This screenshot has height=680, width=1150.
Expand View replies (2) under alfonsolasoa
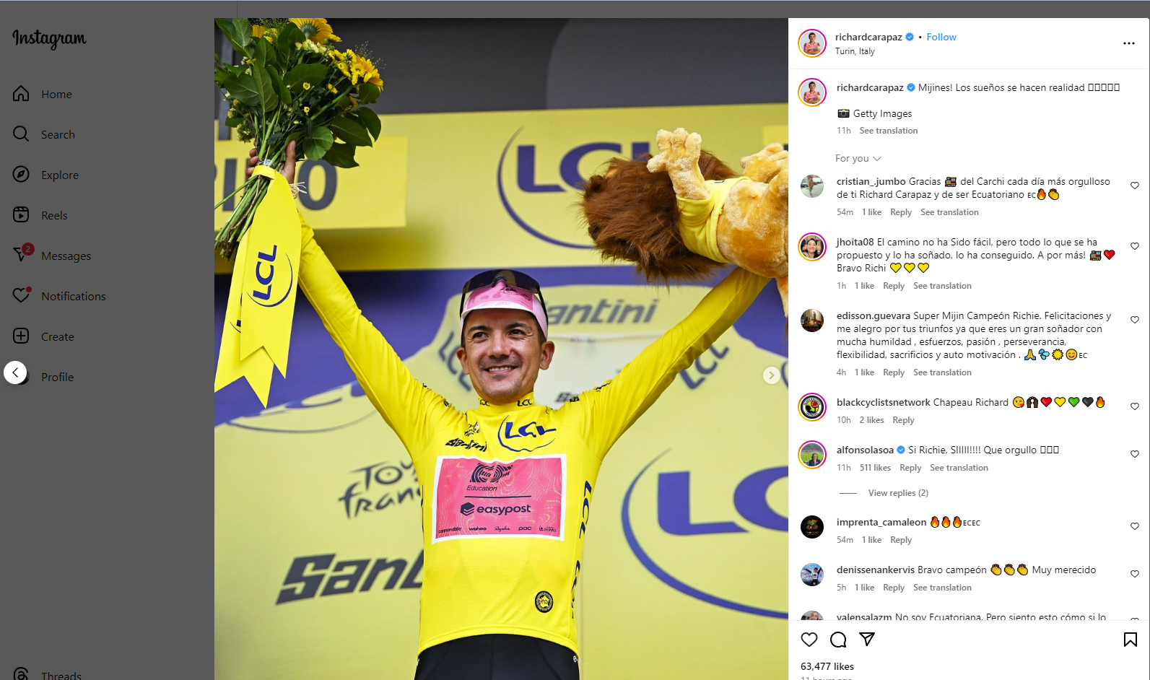pyautogui.click(x=898, y=493)
